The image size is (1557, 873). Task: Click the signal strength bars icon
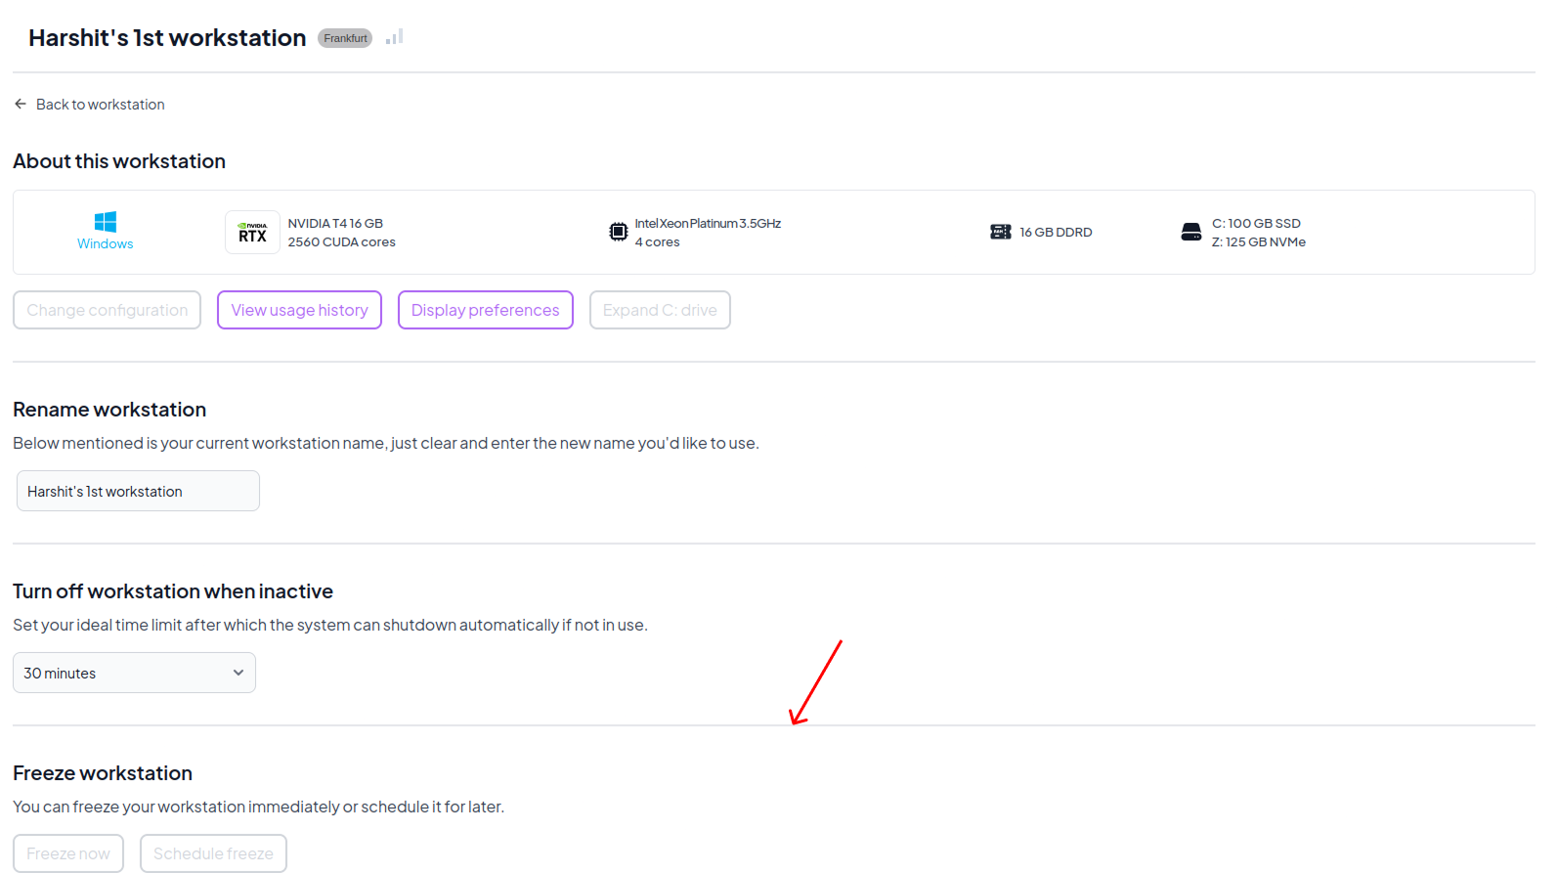(394, 37)
